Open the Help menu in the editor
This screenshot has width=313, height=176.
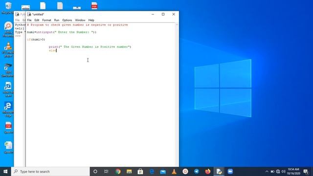click(x=91, y=20)
